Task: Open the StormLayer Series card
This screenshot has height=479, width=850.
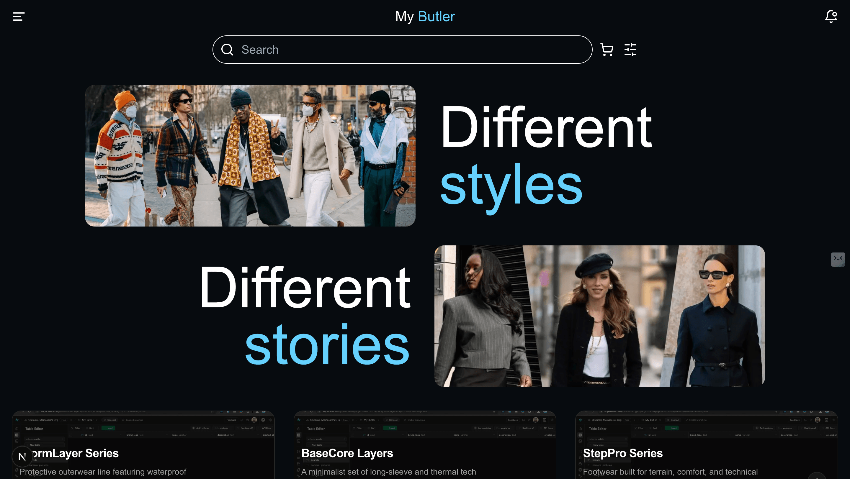Action: 143,445
